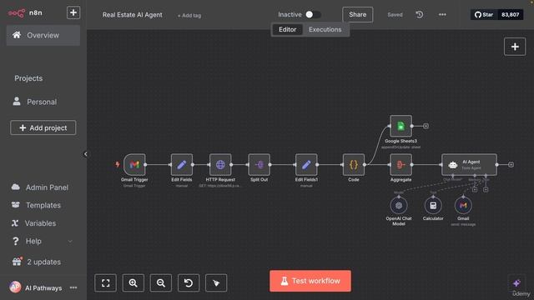This screenshot has height=300, width=534.
Task: Open the workflow three-dots menu
Action: click(442, 15)
